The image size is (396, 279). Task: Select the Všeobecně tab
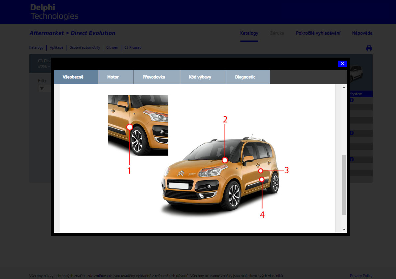(76, 77)
